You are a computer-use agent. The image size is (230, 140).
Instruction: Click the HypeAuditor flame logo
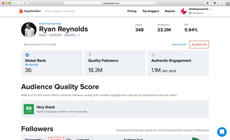21,11
